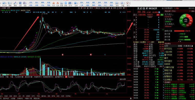Screen dimensions: 195x100
Task: Expand the 周期 dropdown arrow
Action: 12,3
